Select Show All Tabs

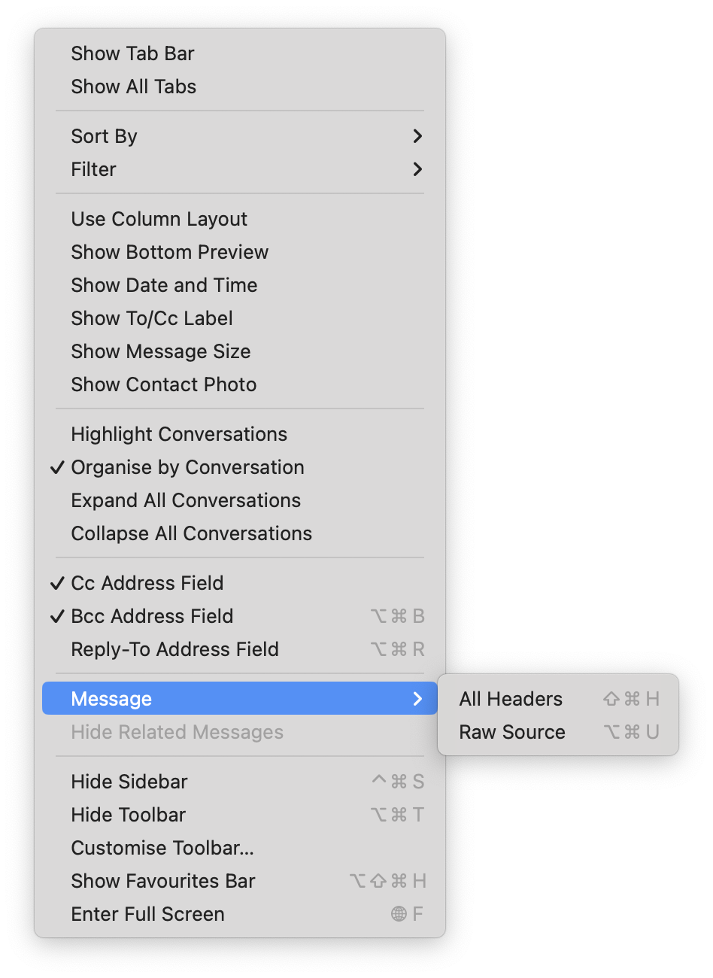pyautogui.click(x=133, y=87)
